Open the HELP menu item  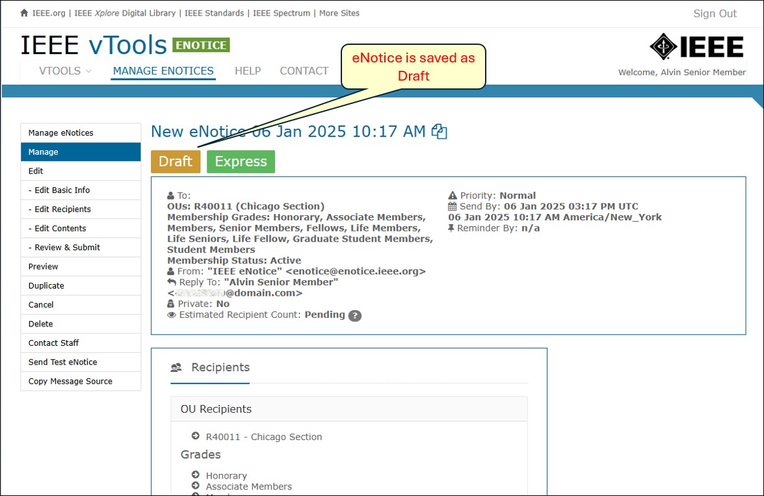(x=248, y=71)
